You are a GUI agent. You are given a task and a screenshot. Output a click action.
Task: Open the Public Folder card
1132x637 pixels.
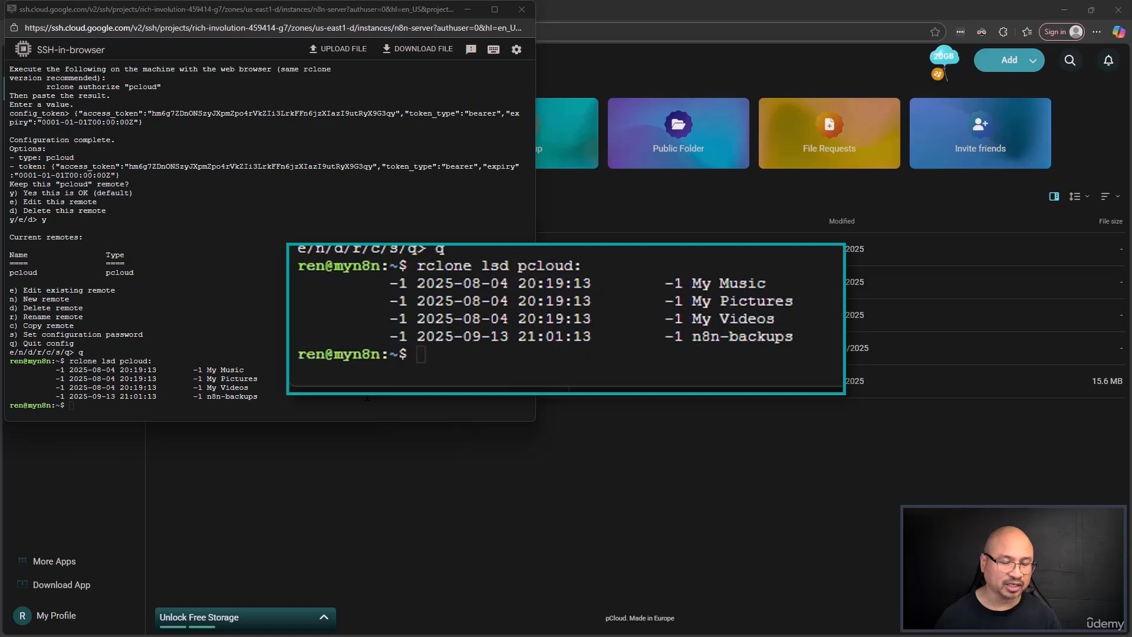(678, 133)
